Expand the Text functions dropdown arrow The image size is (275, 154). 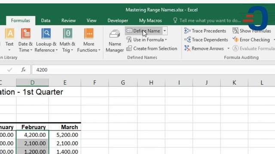9,50
